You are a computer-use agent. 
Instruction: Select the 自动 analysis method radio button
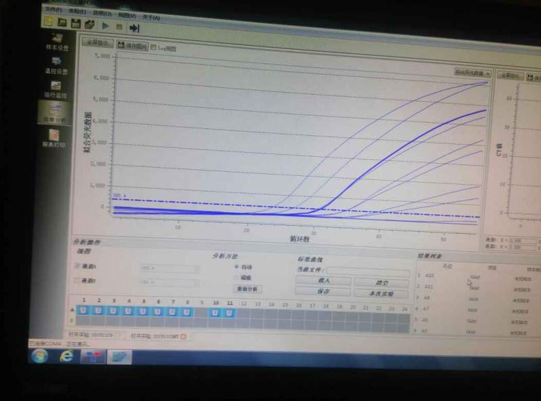click(236, 266)
